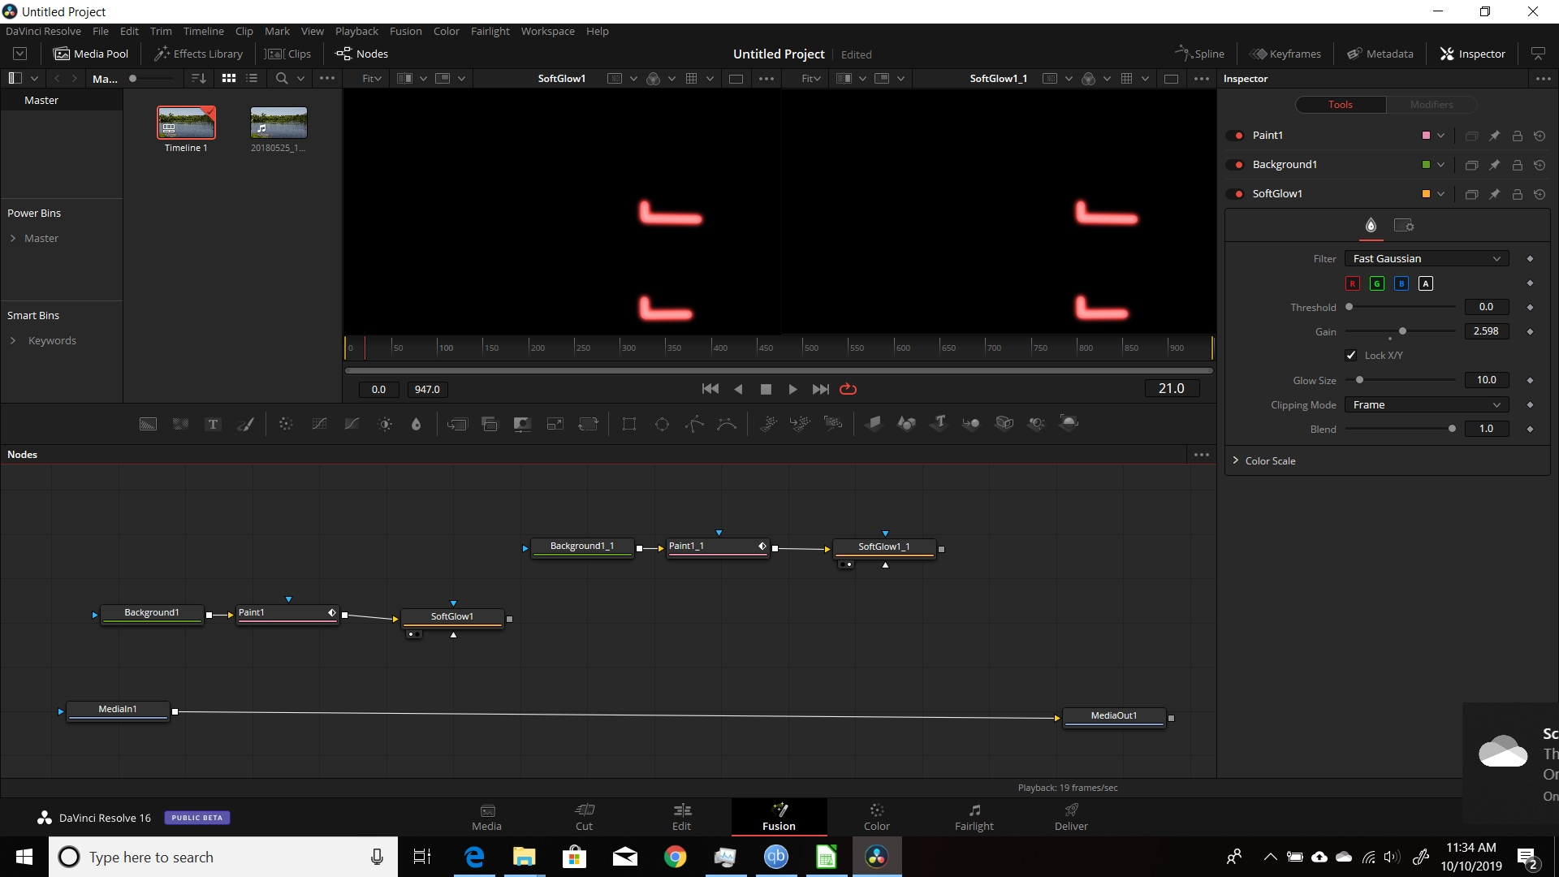Add a Brightness Contrast tool from the toolbar

click(385, 424)
